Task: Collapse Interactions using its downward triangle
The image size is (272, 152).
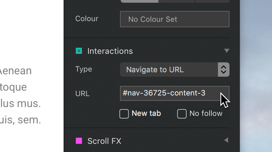Action: click(x=226, y=50)
